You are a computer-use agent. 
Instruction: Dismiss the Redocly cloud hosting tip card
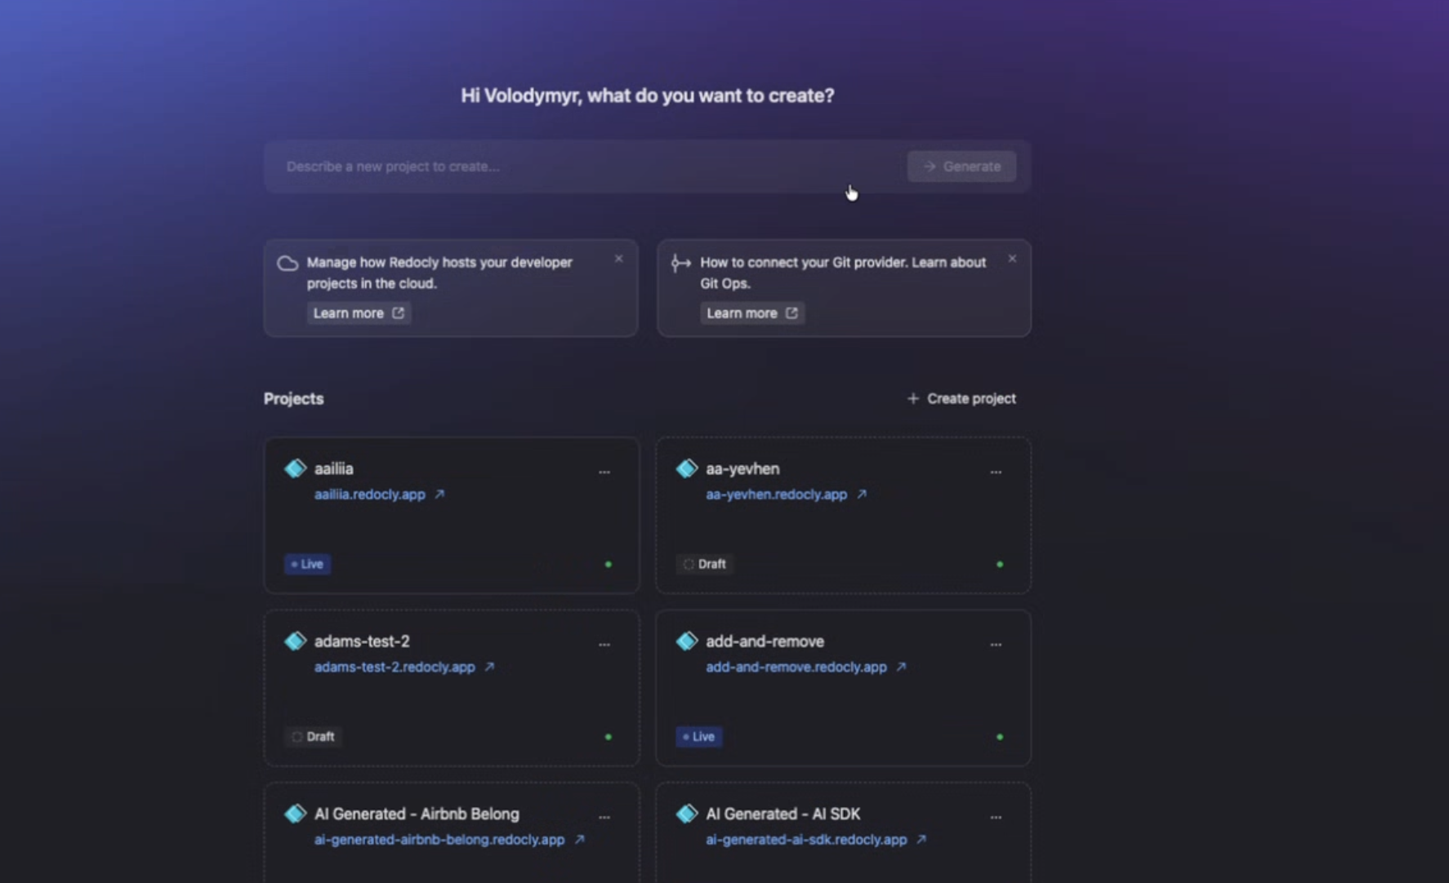click(618, 259)
